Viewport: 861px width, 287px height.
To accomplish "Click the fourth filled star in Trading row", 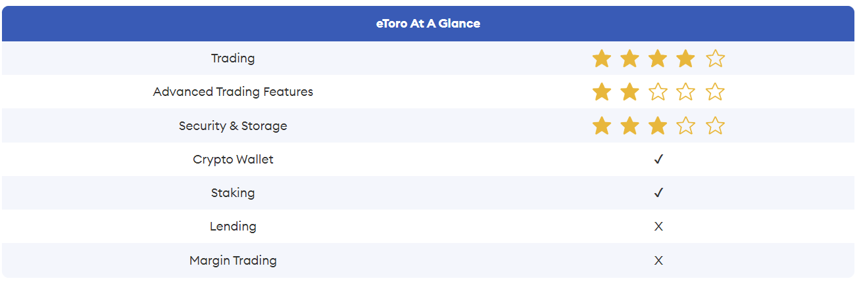I will tap(685, 58).
